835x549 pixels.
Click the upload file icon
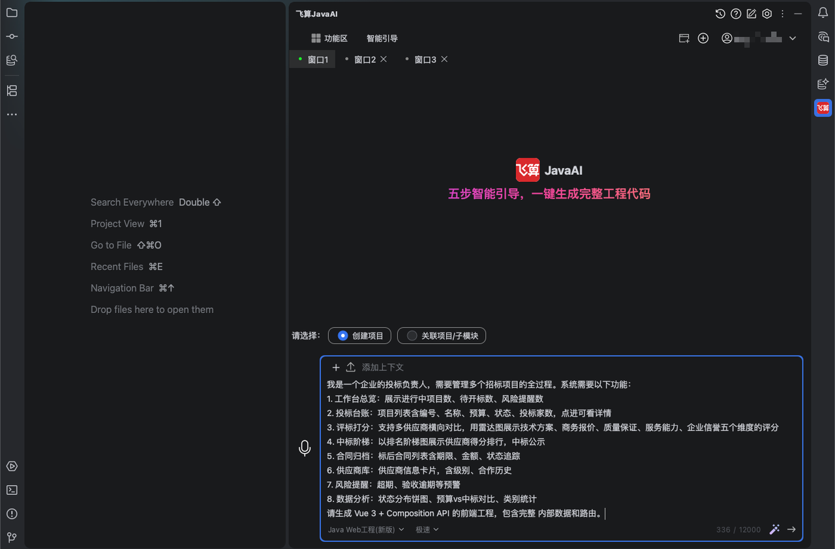tap(350, 367)
